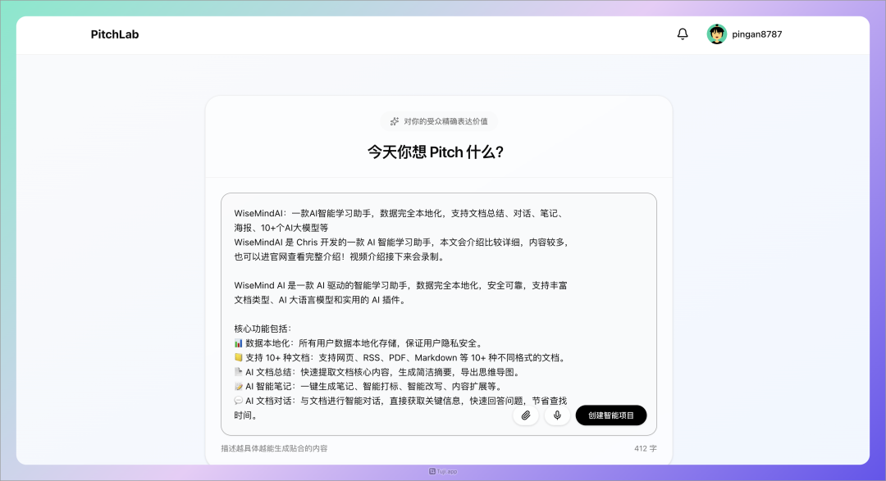Go to PitchLab home logo
Image resolution: width=886 pixels, height=481 pixels.
pos(115,34)
